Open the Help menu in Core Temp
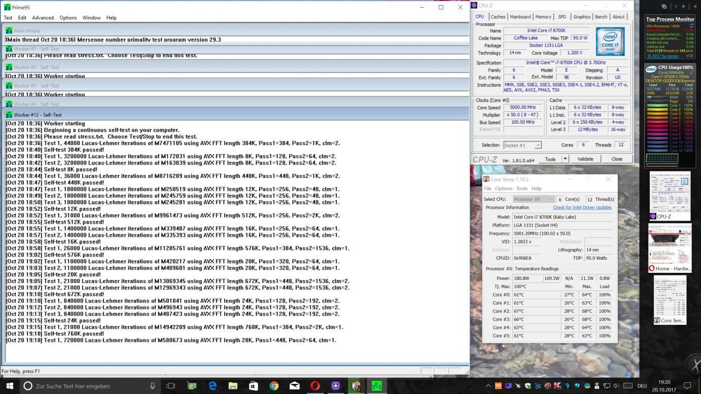The height and width of the screenshot is (394, 701). pos(536,188)
